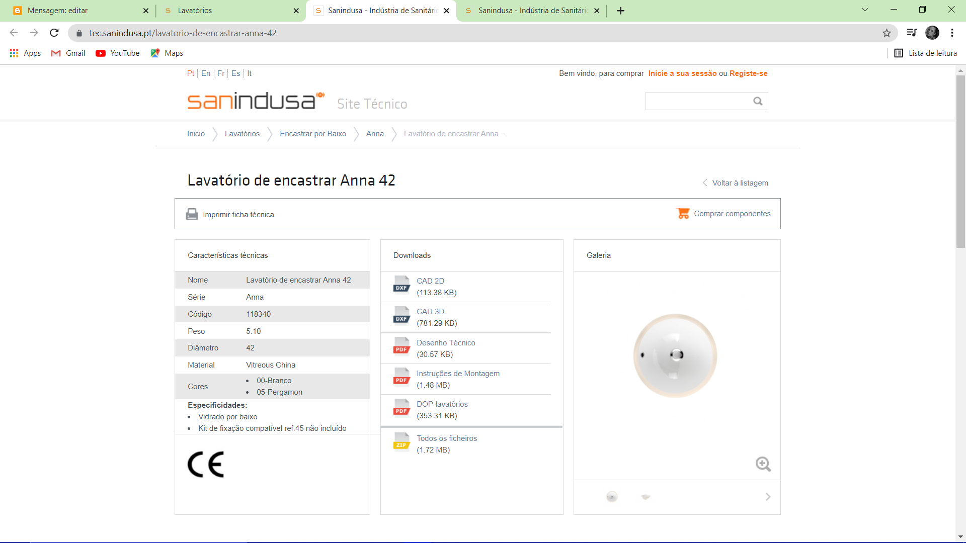
Task: Go to Inicio breadcrumb
Action: [x=196, y=134]
